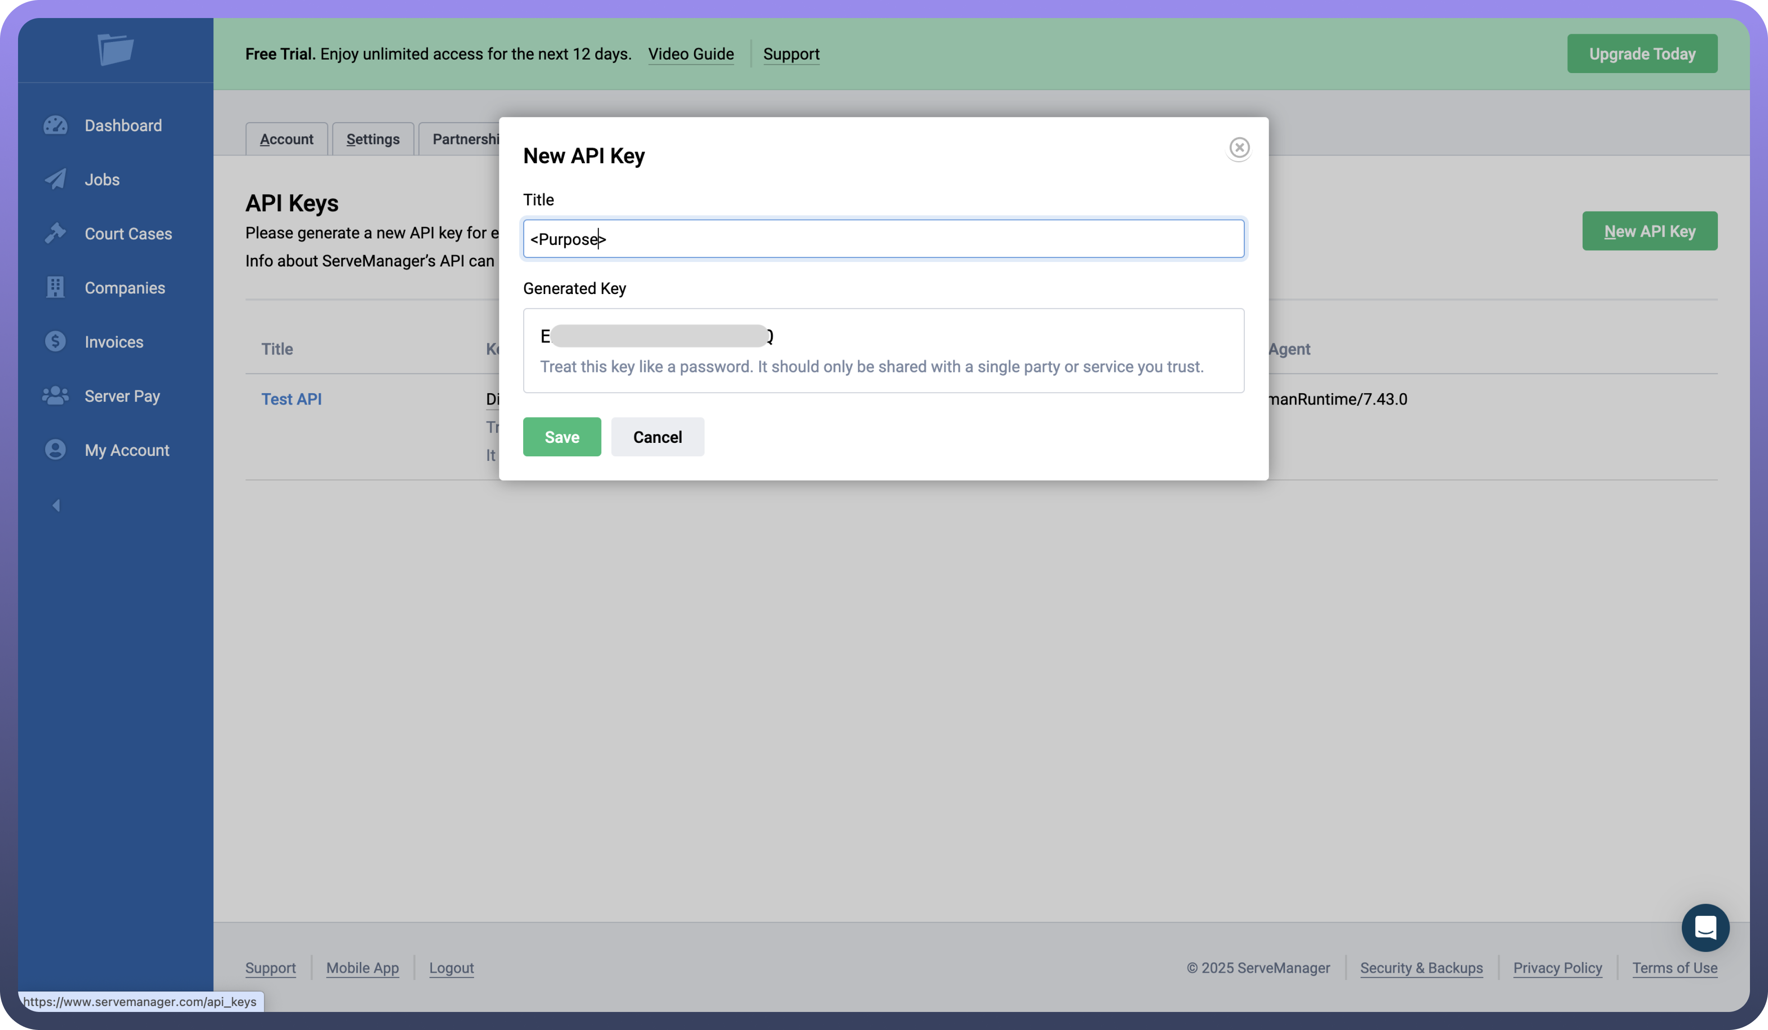Open the chat support bubble
Screen dimensions: 1768x1030
click(x=1705, y=928)
